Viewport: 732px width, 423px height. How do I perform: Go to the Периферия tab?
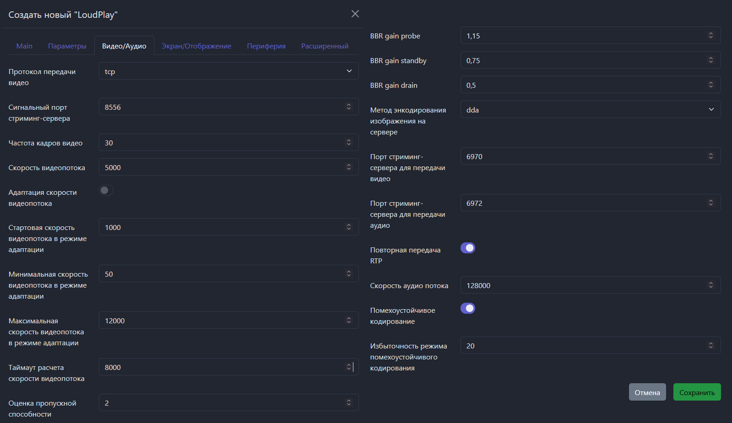pos(266,46)
